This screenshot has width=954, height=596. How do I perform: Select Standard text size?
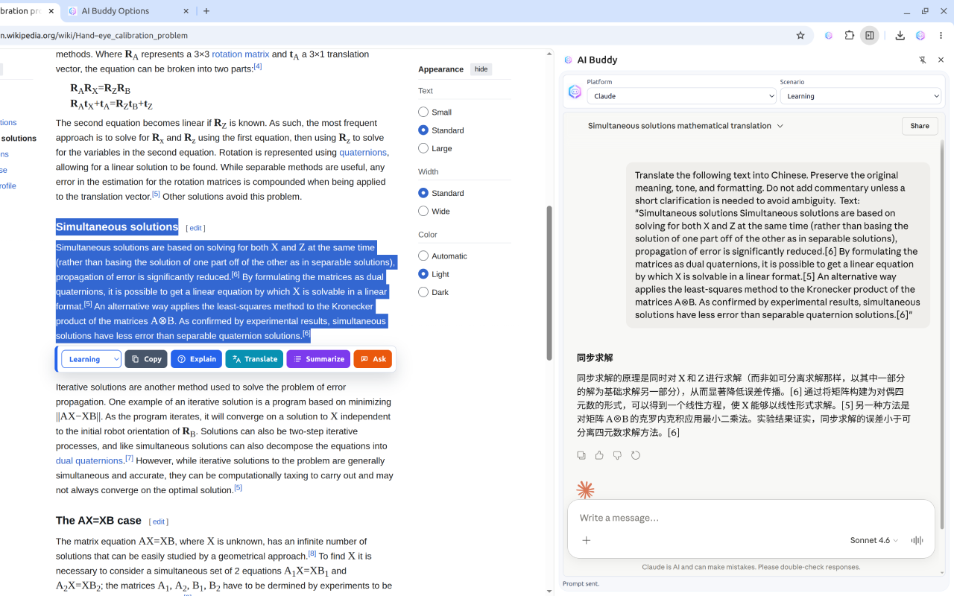423,130
